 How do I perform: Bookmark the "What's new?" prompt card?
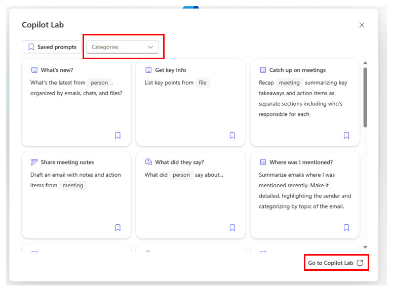(x=118, y=136)
